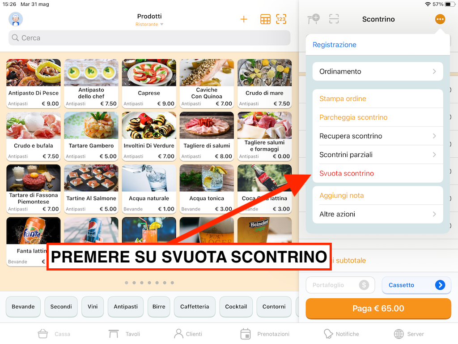The image size is (458, 344).
Task: Expand Ordinamento submenu
Action: click(x=377, y=71)
